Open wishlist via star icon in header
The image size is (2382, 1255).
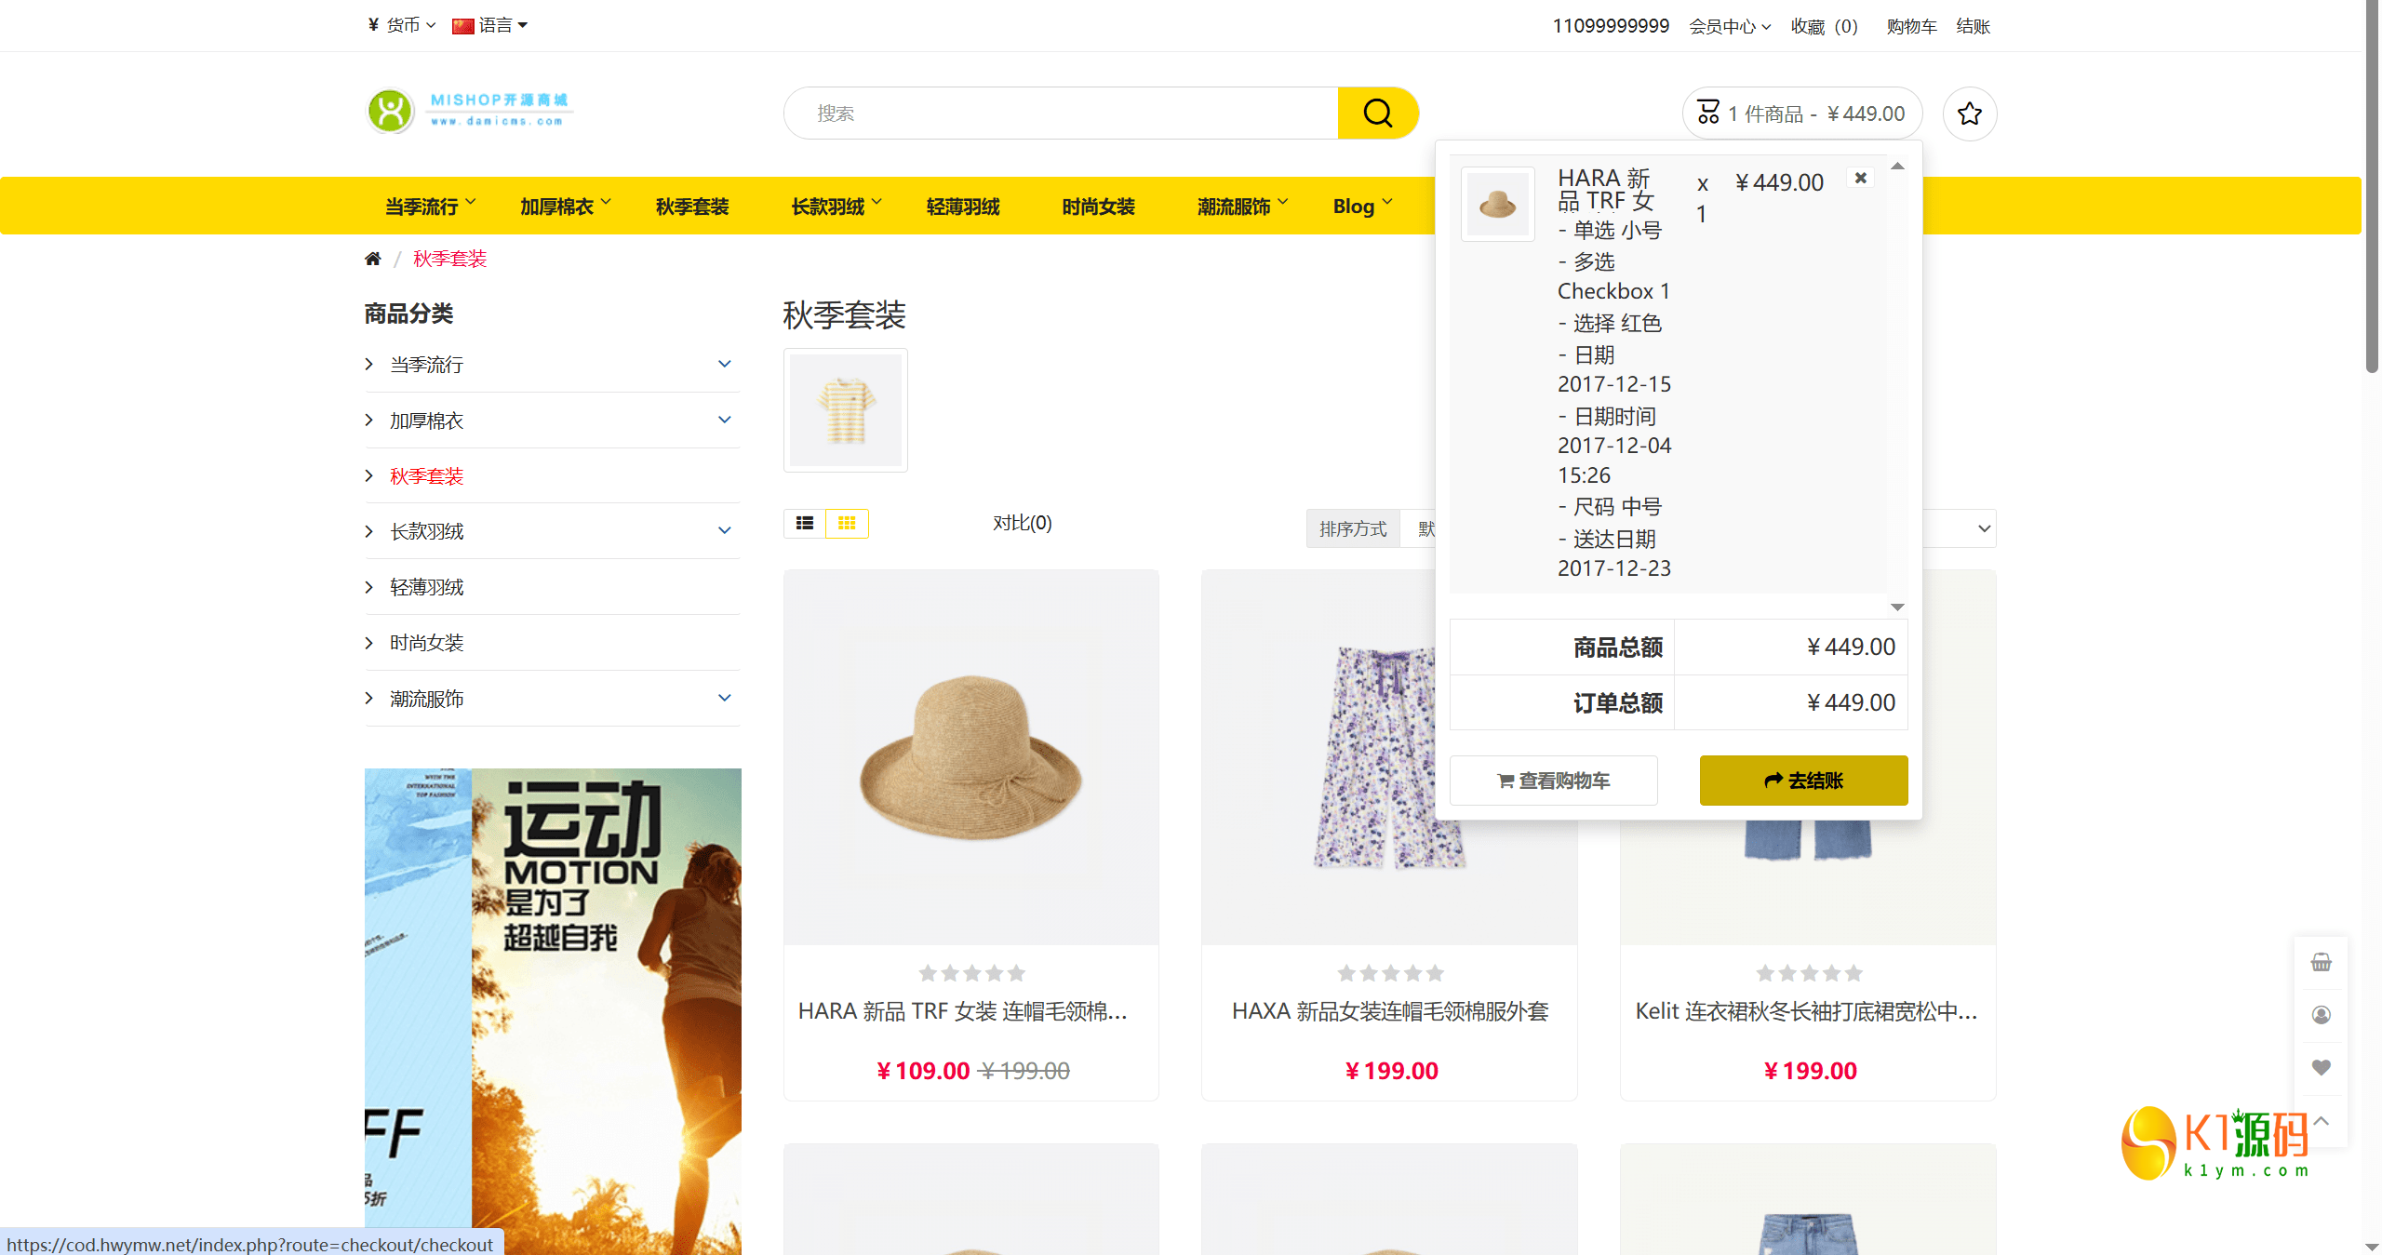click(x=1969, y=113)
